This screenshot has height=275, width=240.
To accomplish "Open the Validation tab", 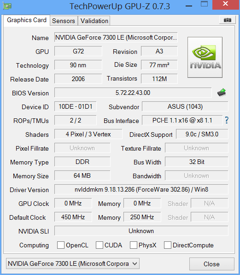I will pyautogui.click(x=94, y=21).
